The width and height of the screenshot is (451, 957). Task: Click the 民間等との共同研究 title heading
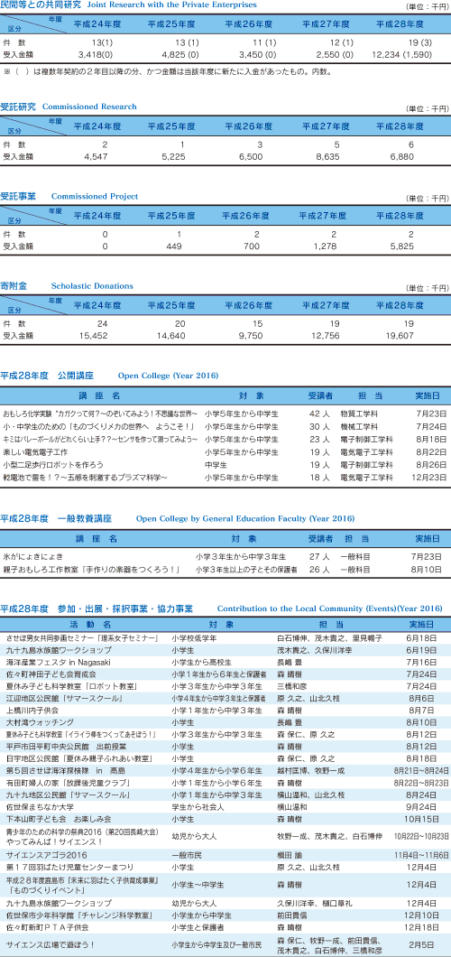coord(40,5)
